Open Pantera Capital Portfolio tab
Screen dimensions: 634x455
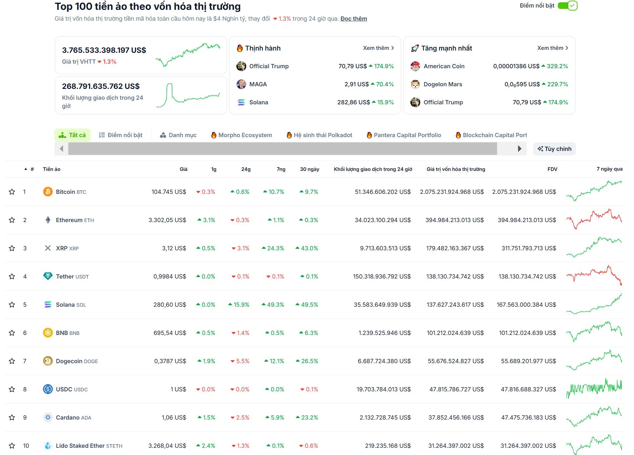pos(404,135)
